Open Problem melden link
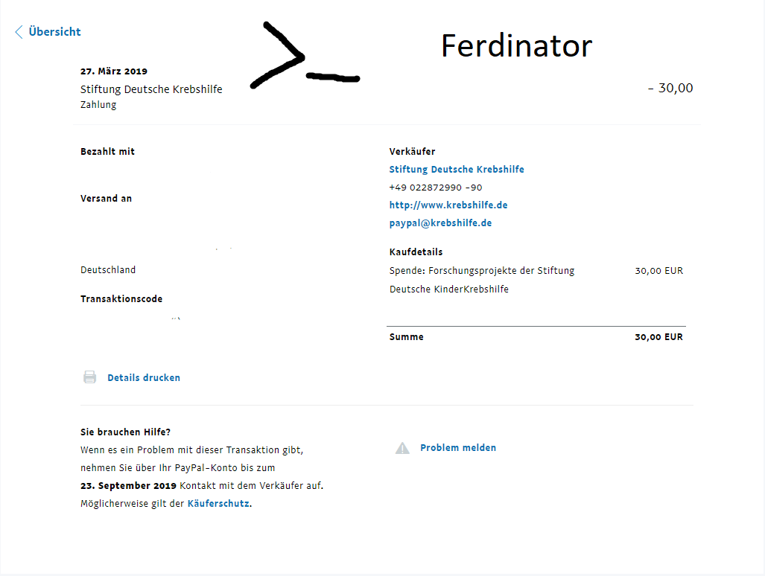The width and height of the screenshot is (765, 576). (x=458, y=447)
